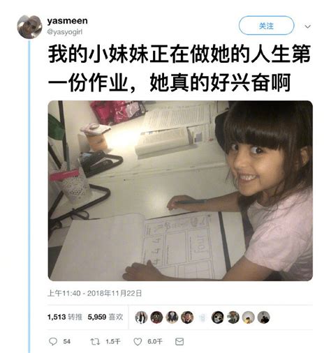The height and width of the screenshot is (353, 331).
Task: Click the third liker avatar in the row
Action: [172, 317]
